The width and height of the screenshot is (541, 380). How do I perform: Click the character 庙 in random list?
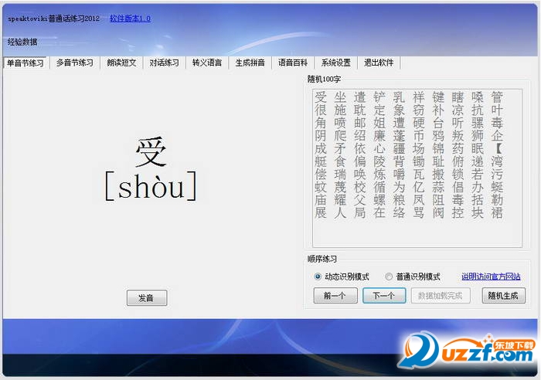pos(321,200)
